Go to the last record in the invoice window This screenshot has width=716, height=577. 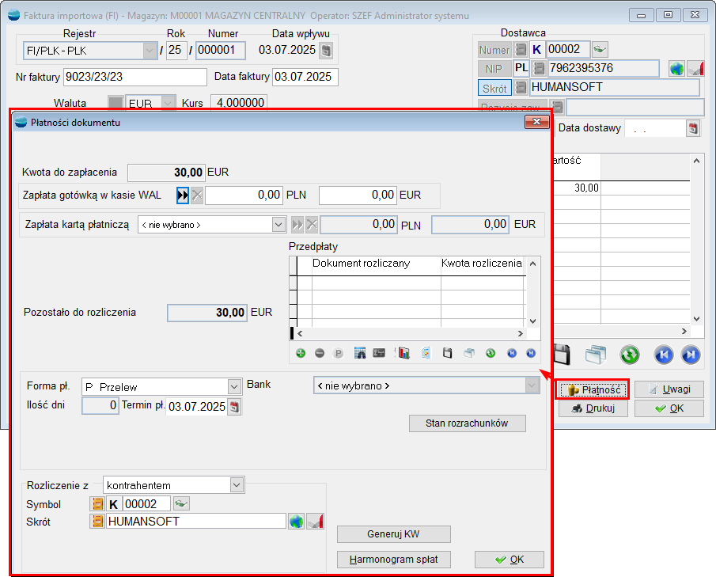click(691, 355)
